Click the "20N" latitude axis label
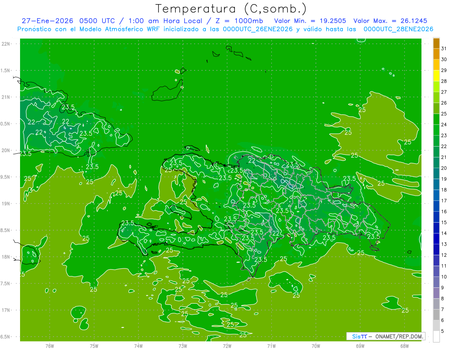This screenshot has width=454, height=351. [x=6, y=150]
